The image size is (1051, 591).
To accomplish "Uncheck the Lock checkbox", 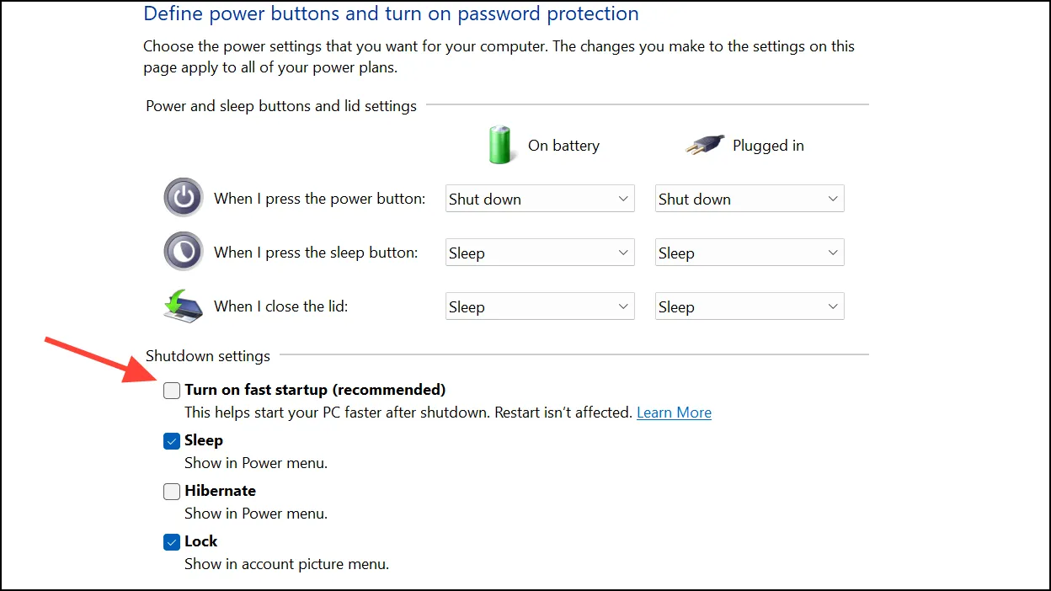I will (x=172, y=541).
